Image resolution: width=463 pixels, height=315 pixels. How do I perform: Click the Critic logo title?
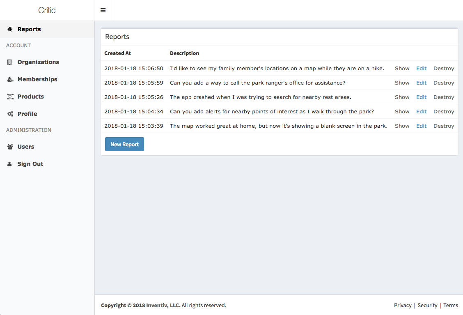click(47, 10)
